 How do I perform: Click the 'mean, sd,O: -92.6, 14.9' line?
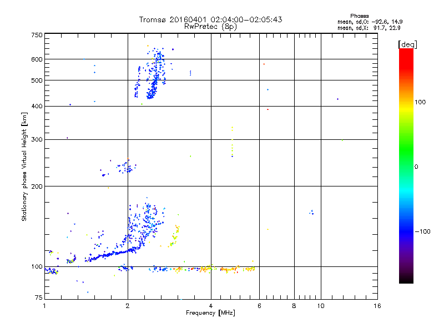[x=370, y=22]
